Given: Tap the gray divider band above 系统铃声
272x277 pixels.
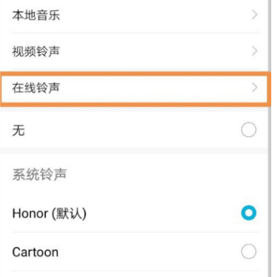Looking at the screenshot, I should coord(134,151).
